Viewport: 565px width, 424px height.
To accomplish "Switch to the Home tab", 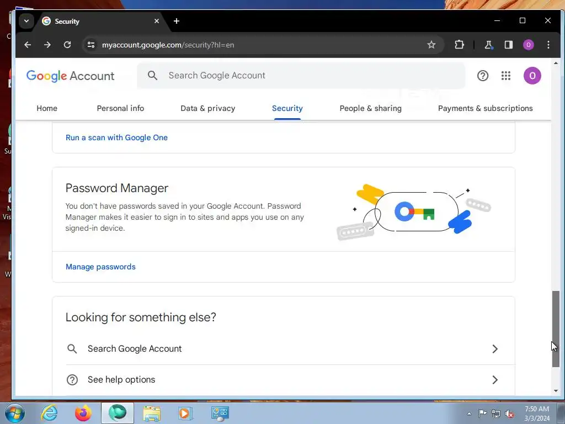I will (47, 108).
